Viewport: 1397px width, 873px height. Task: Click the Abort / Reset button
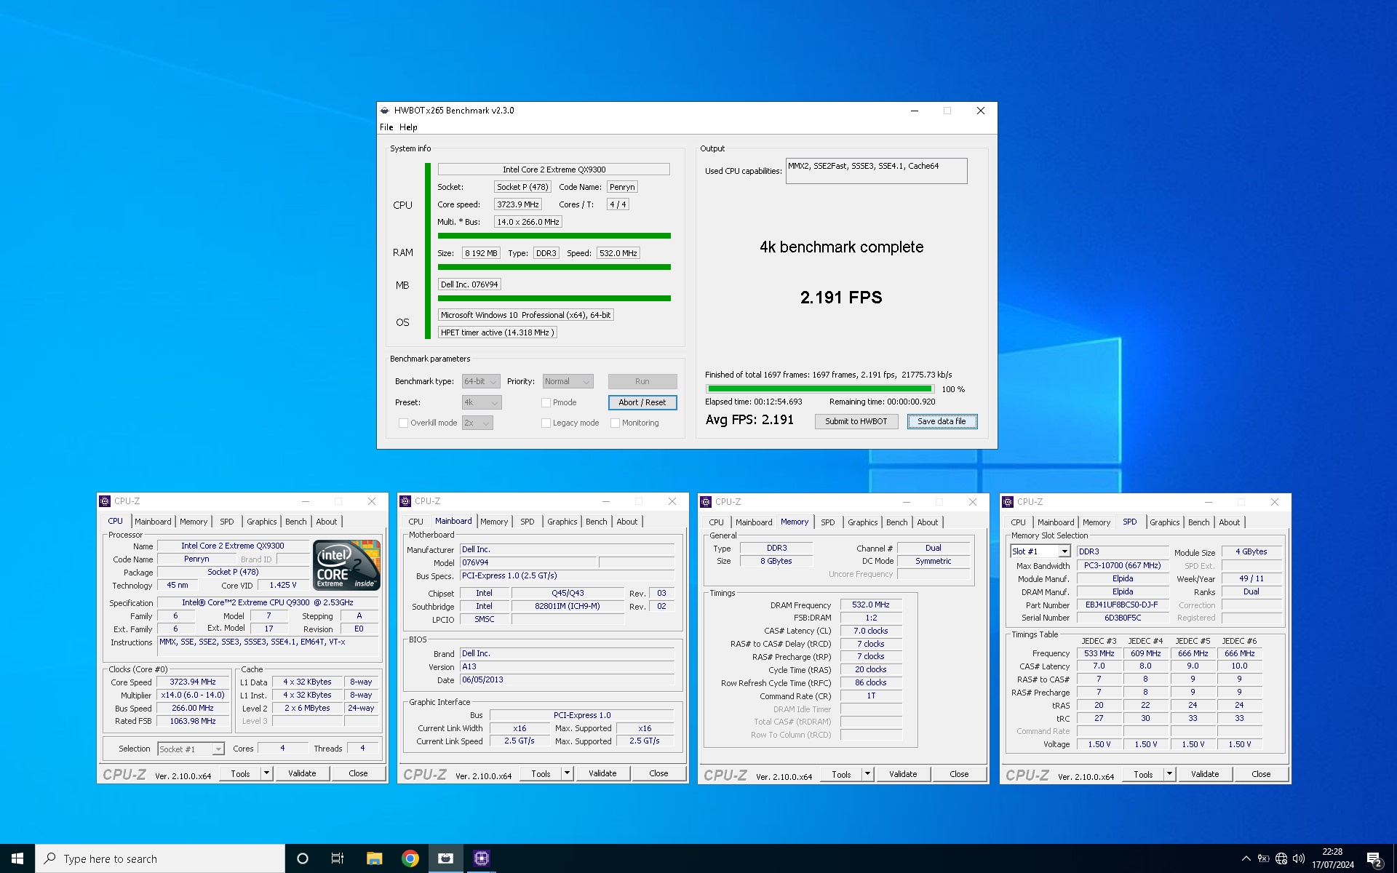[642, 402]
